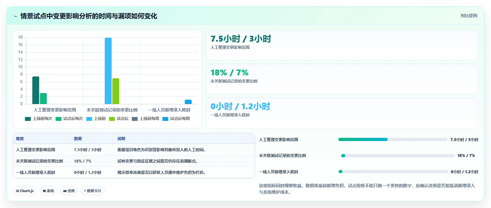Click the lime-green 7 bar in chart
The width and height of the screenshot is (491, 208).
coord(116,91)
